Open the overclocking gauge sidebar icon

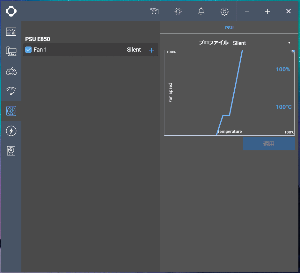tap(11, 91)
